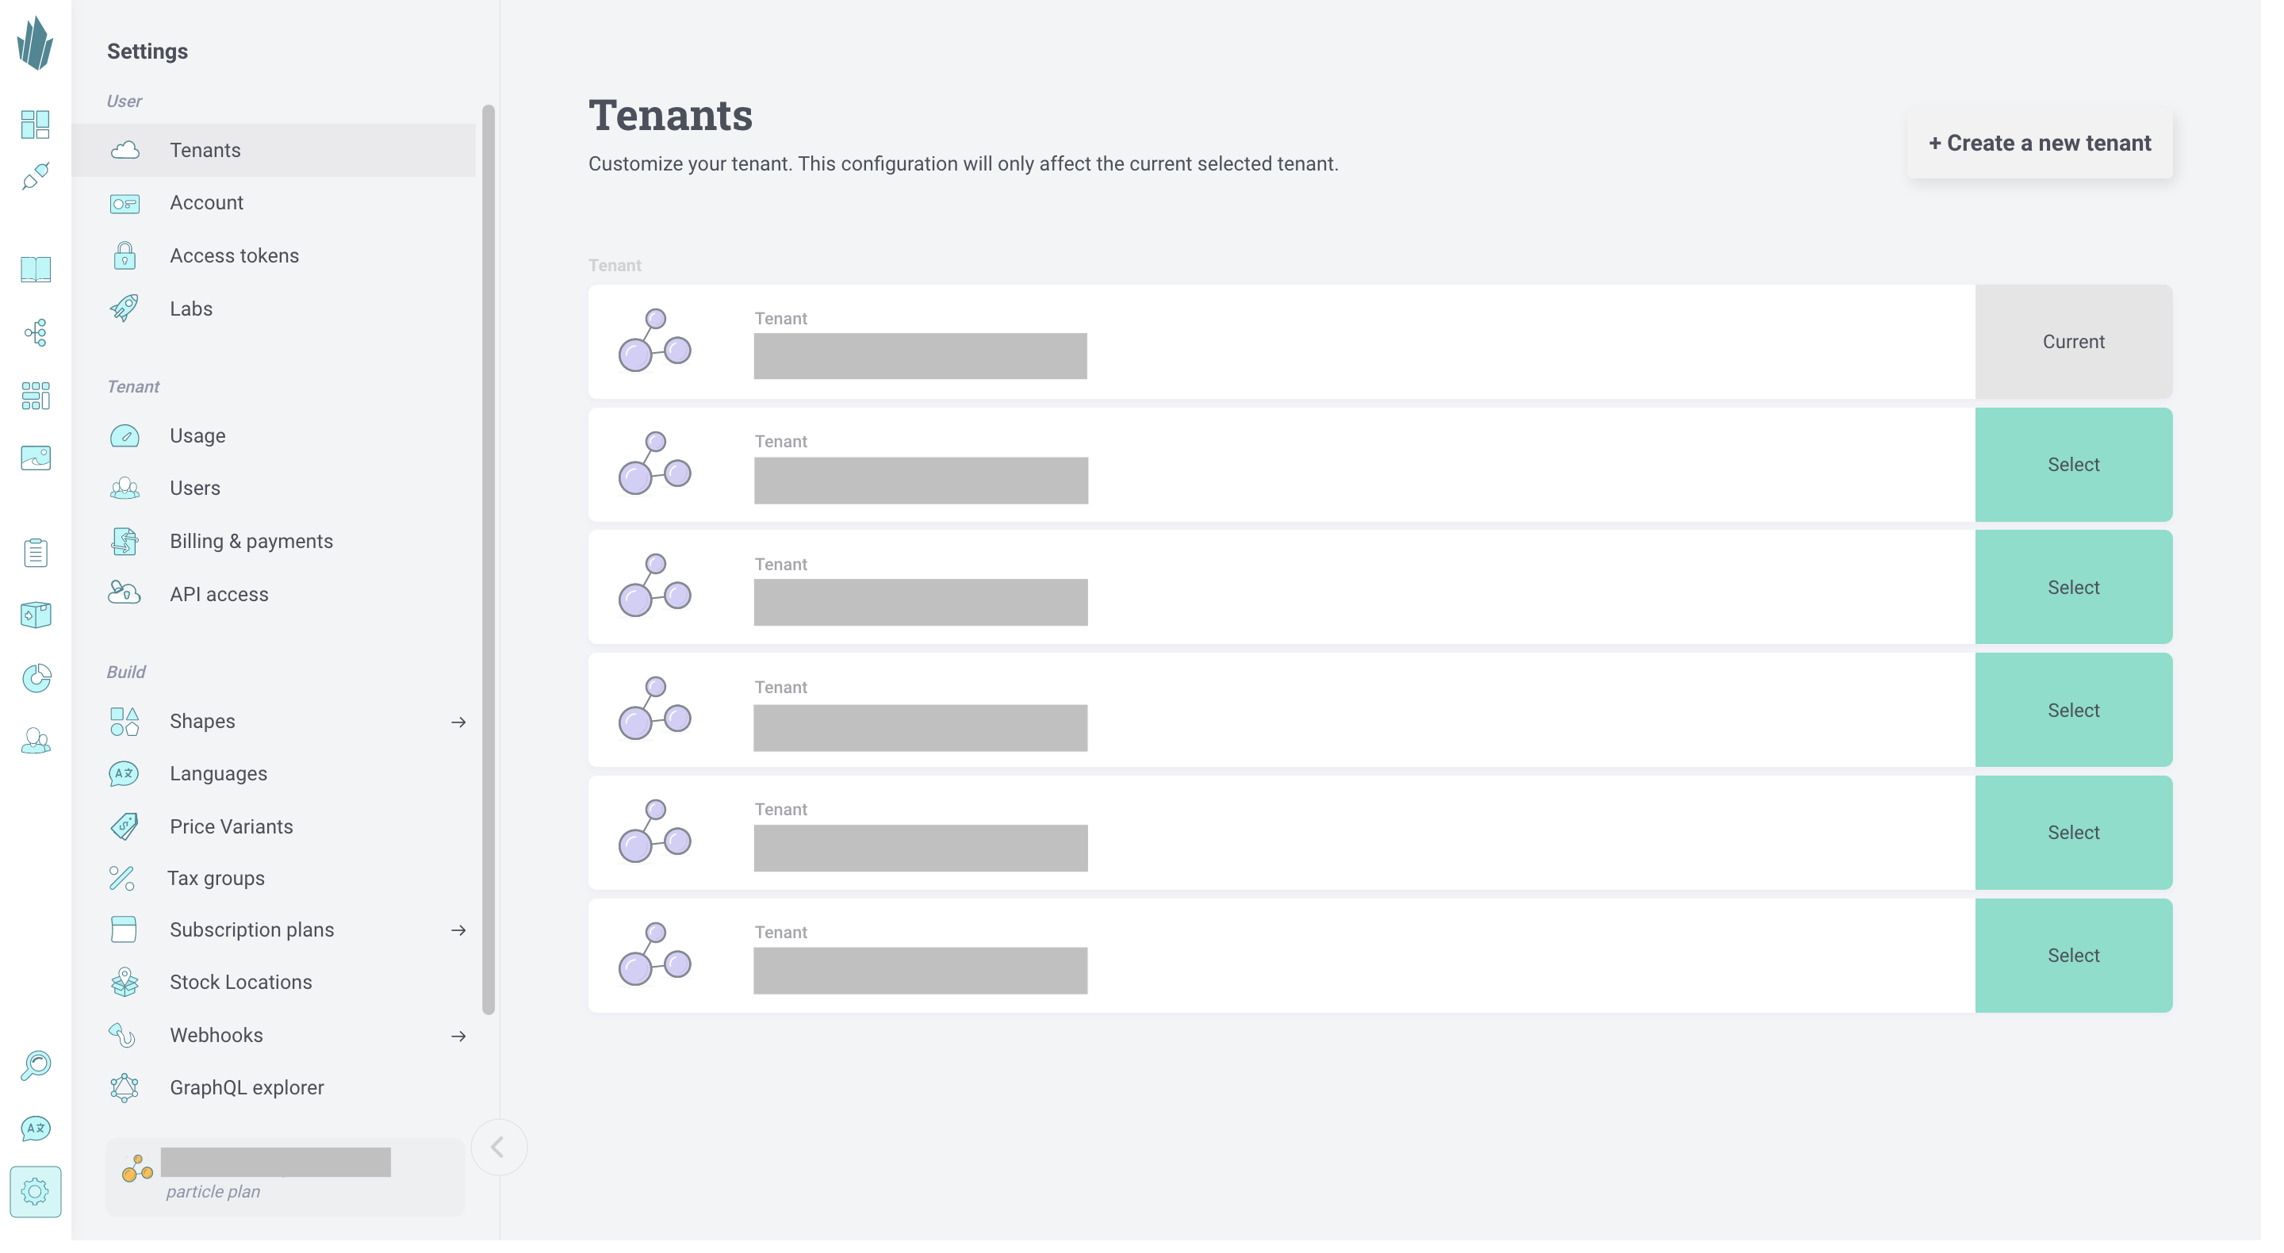This screenshot has width=2284, height=1253.
Task: Open the plug connector icon in left rail
Action: pyautogui.click(x=36, y=177)
